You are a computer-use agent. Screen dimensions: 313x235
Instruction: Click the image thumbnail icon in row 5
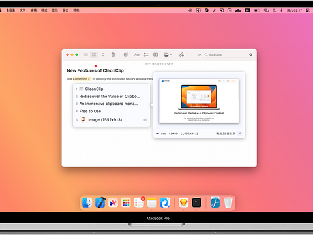pyautogui.click(x=83, y=119)
